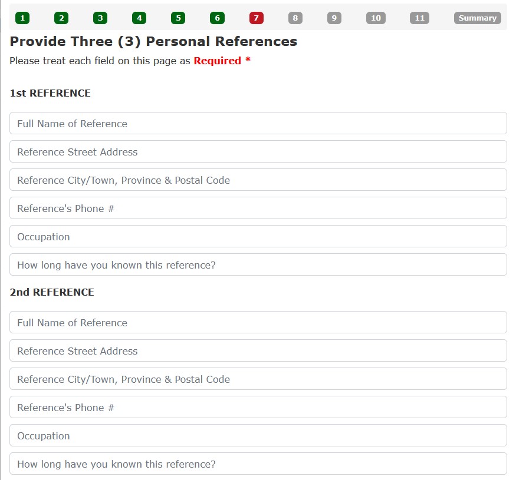Select the current step 7 badge

(x=256, y=18)
